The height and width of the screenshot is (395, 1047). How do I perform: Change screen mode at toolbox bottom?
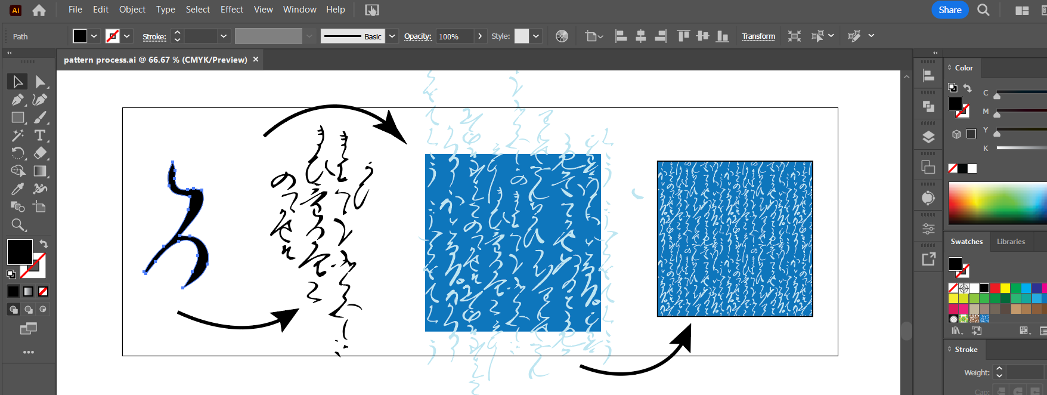tap(29, 328)
